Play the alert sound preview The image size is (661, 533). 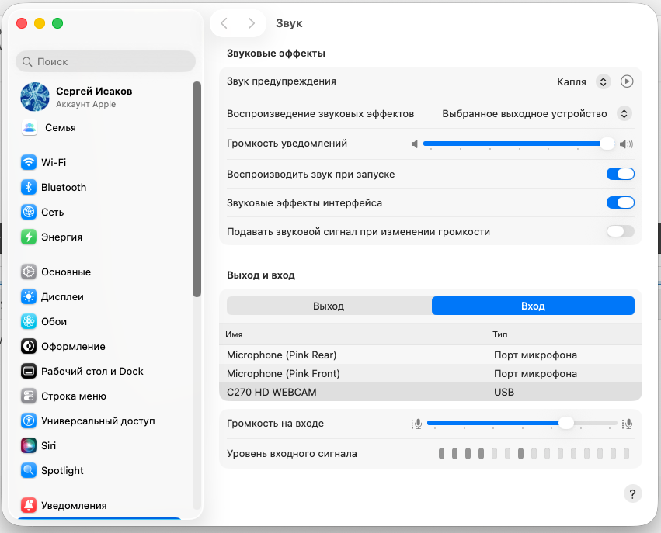pos(627,81)
